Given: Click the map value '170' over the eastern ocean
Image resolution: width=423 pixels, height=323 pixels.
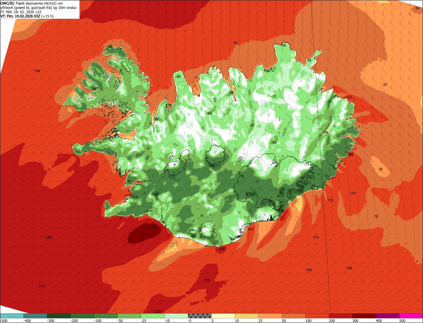Looking at the screenshot, I should point(353,193).
